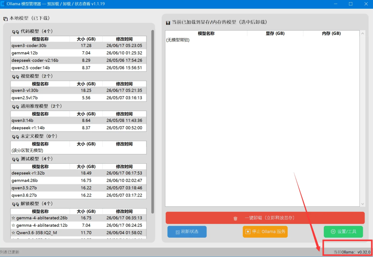Select the gemma4:26b model row
The image size is (373, 257).
pyautogui.click(x=79, y=181)
